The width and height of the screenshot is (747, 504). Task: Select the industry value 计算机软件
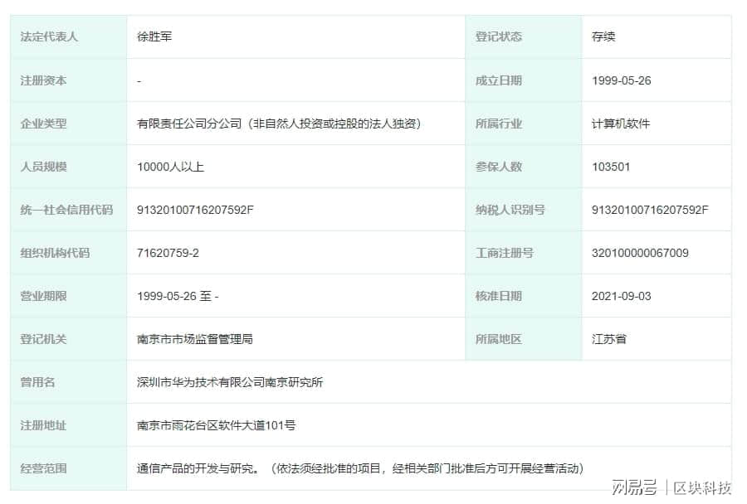point(621,124)
